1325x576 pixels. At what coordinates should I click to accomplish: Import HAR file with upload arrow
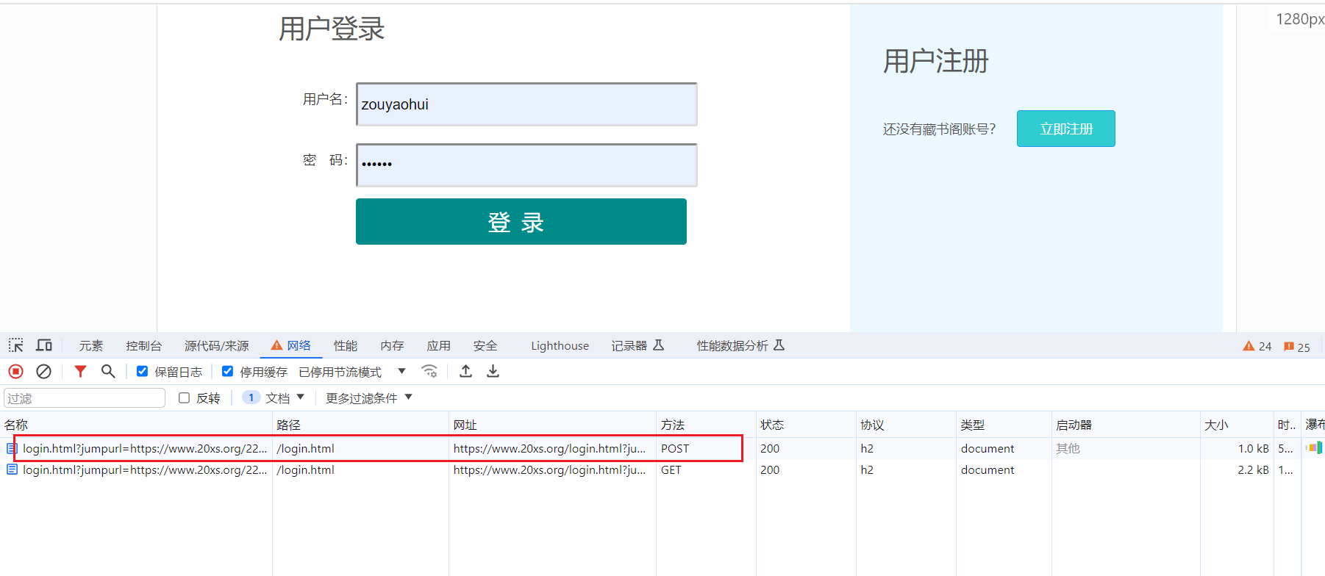pyautogui.click(x=465, y=372)
